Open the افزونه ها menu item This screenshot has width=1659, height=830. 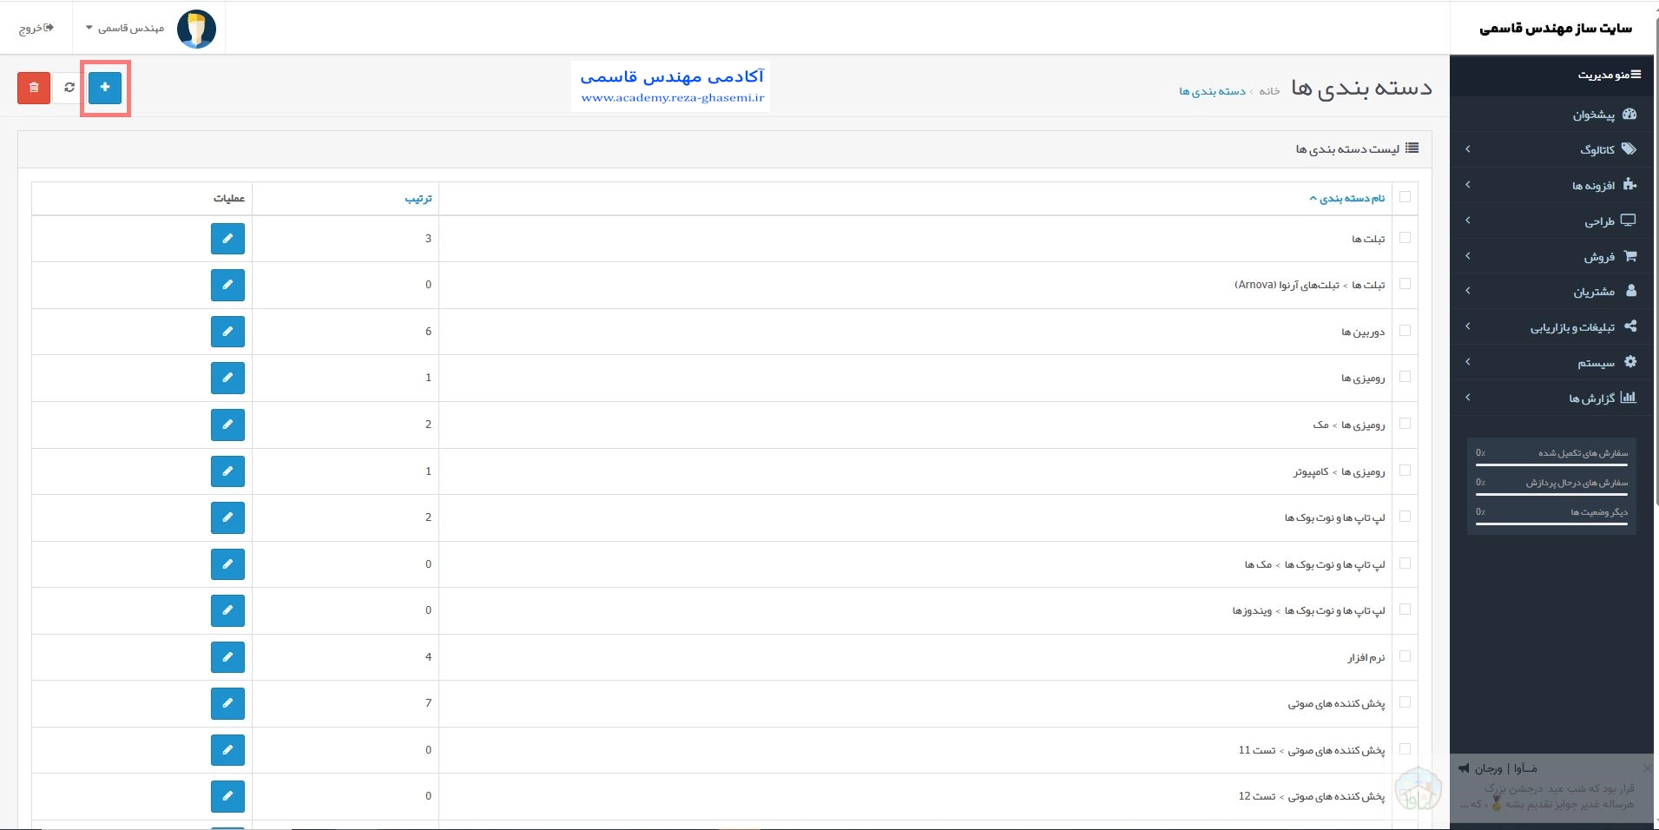(x=1553, y=185)
